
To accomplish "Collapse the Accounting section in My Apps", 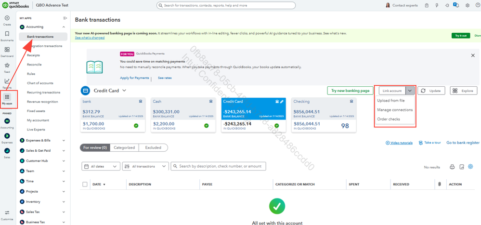I will [x=64, y=27].
